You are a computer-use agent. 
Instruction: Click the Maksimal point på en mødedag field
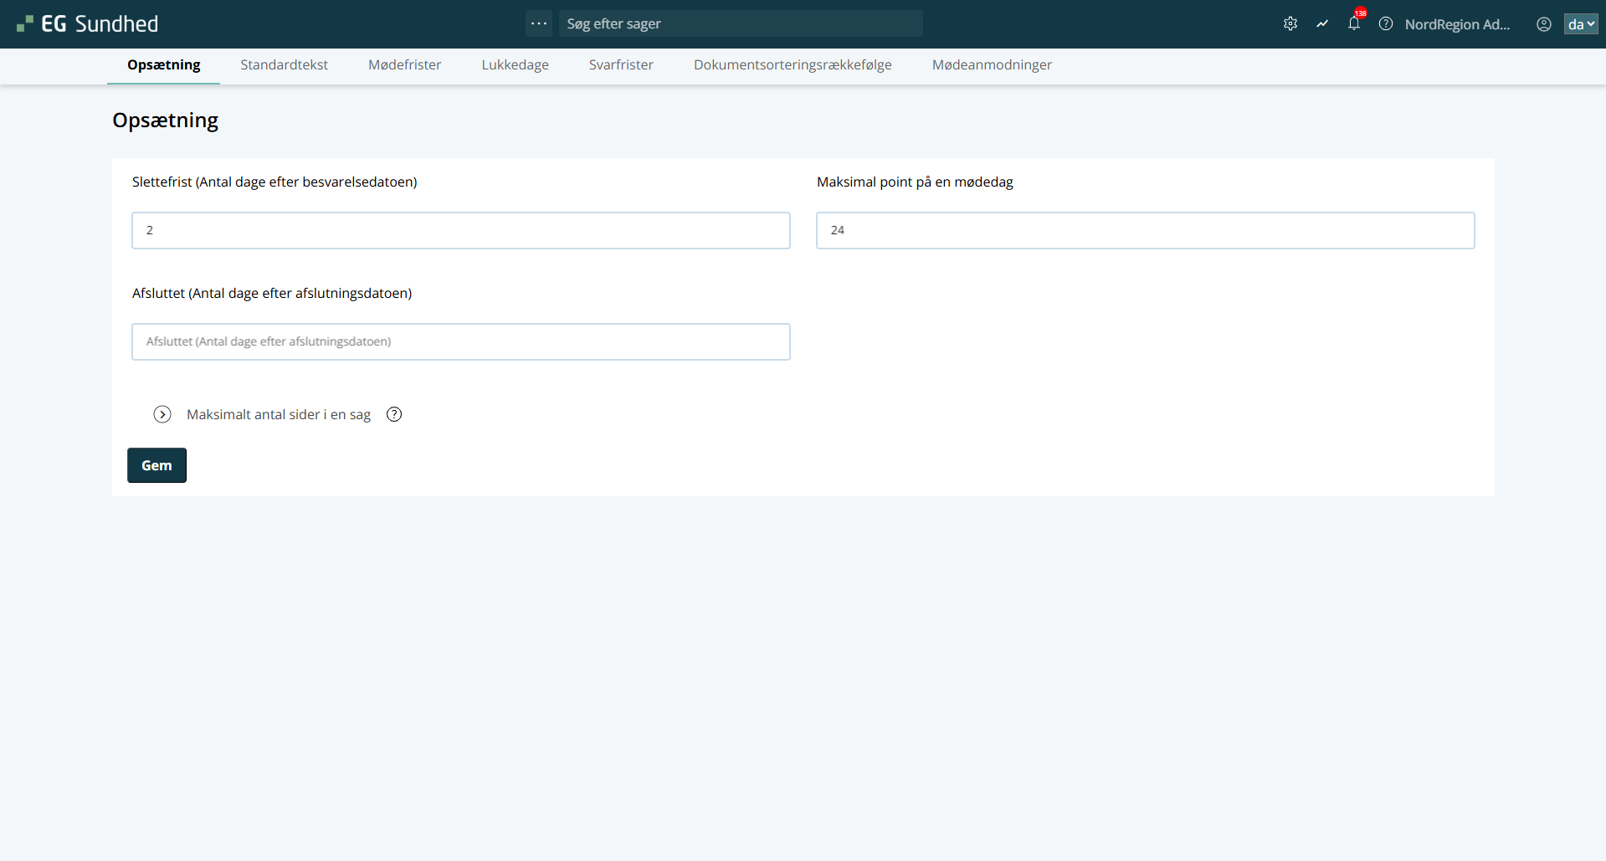click(1145, 230)
